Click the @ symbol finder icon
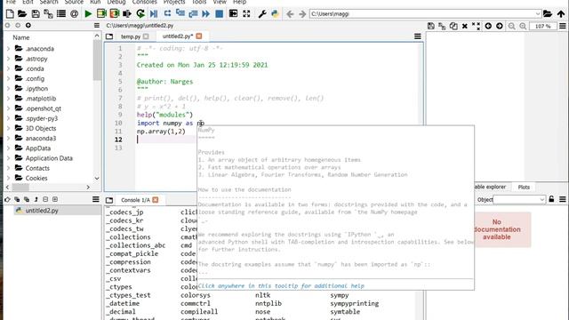This screenshot has height=320, width=569. pyautogui.click(x=74, y=14)
